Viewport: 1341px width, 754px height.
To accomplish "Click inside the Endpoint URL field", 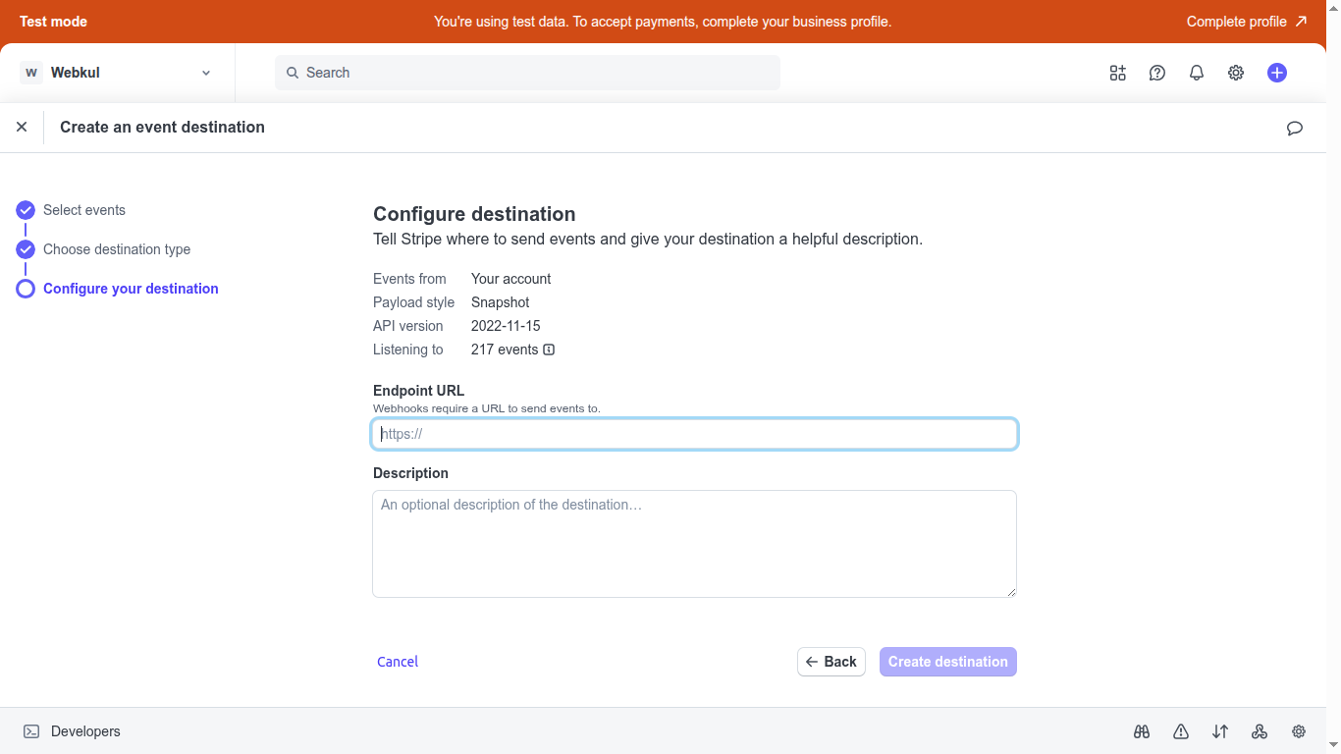I will 694,433.
